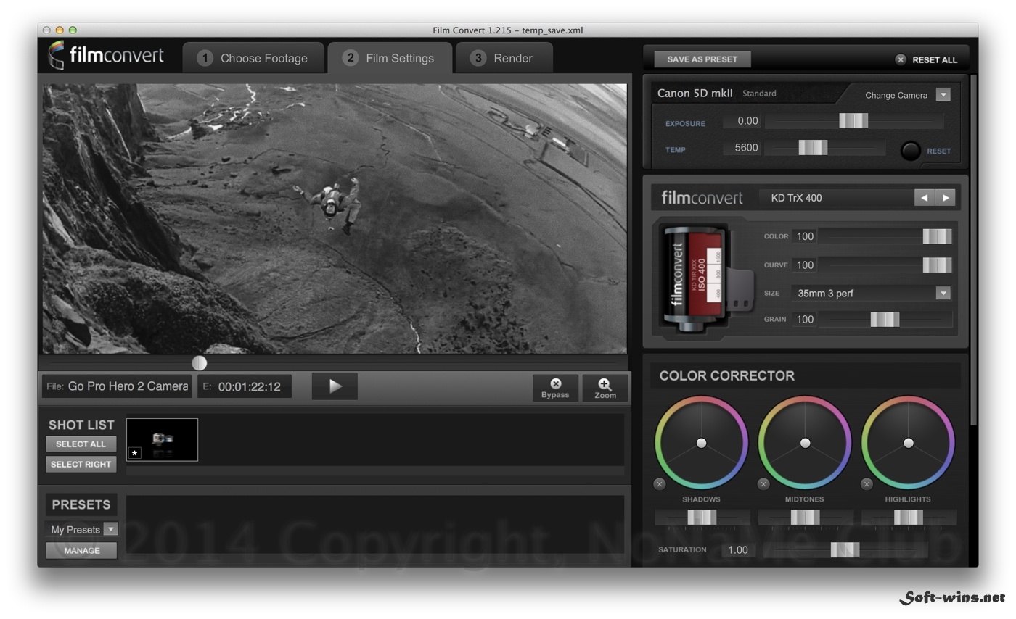Click the Temp value field 5600

tap(742, 148)
